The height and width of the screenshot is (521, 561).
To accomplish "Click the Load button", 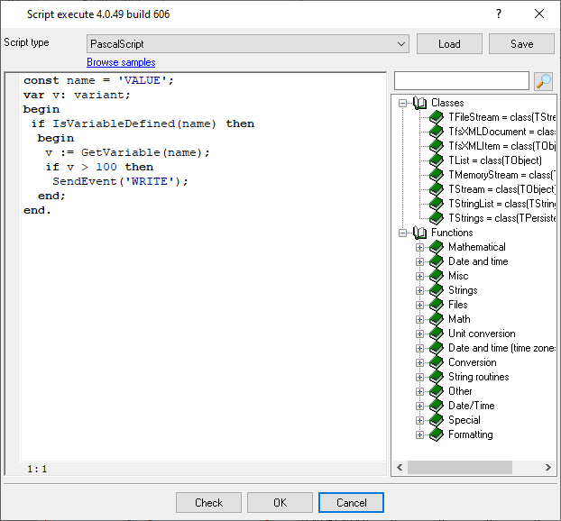I will (449, 44).
